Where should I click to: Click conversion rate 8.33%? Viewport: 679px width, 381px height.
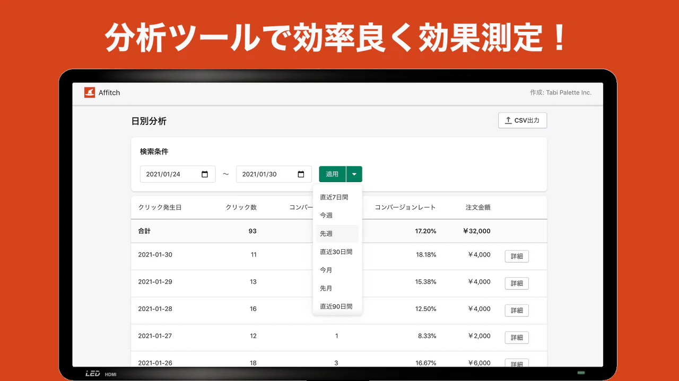[x=428, y=335]
